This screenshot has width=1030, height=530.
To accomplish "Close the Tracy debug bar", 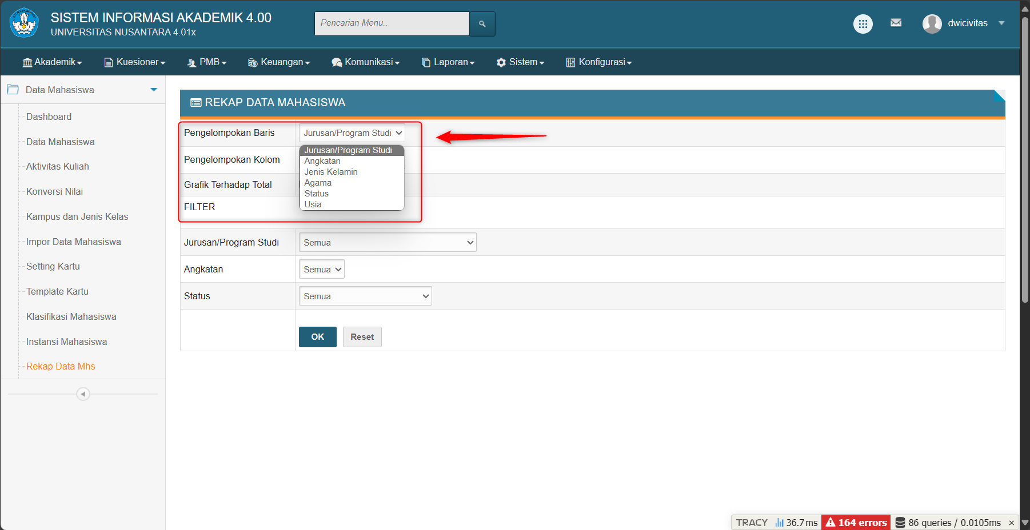I will click(x=1011, y=523).
